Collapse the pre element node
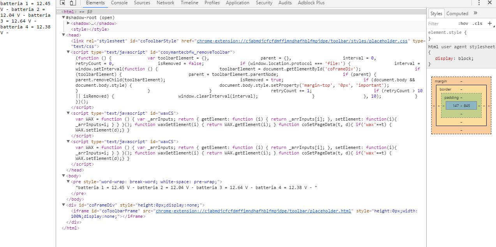This screenshot has width=496, height=247. click(x=68, y=182)
